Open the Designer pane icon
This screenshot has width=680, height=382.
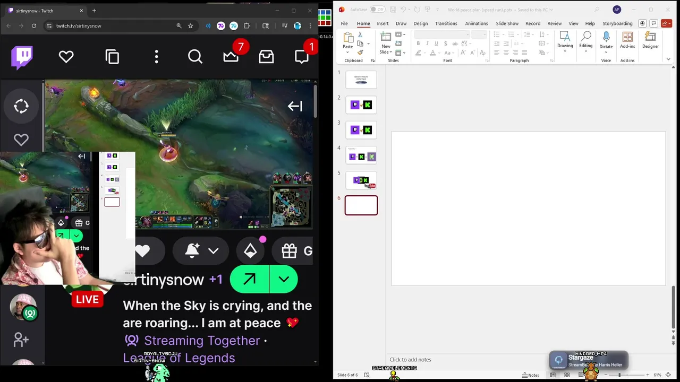coord(650,37)
